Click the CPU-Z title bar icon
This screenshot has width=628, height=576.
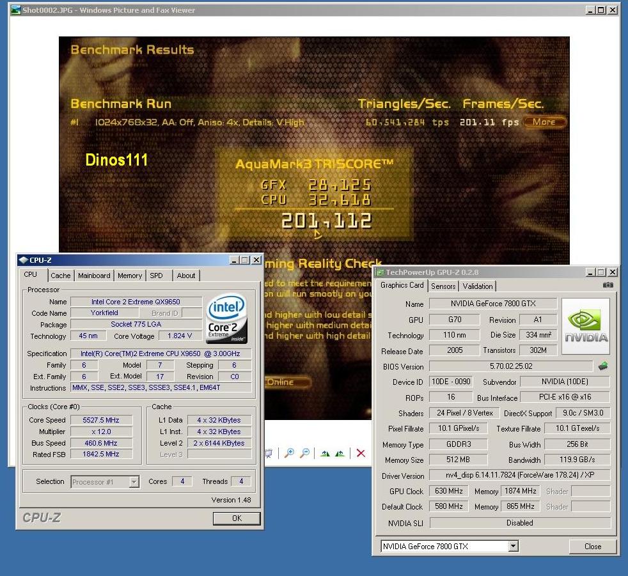[x=24, y=260]
